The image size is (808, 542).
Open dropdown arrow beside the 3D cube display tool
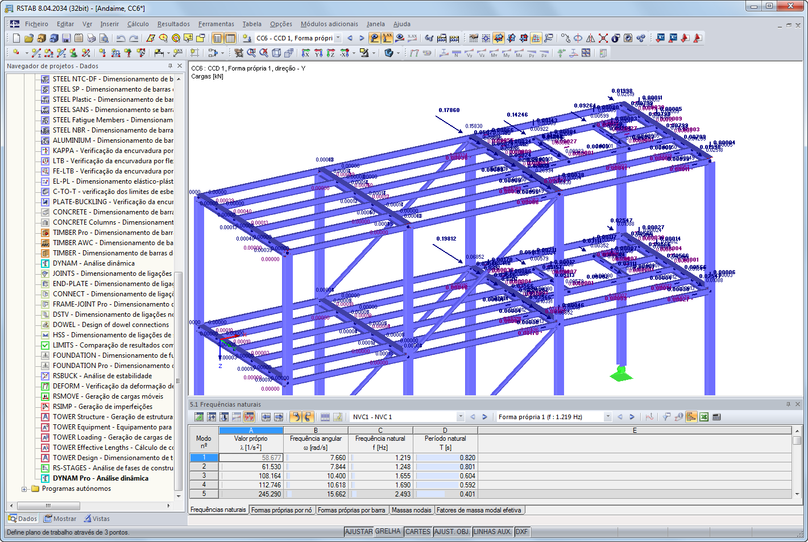tap(398, 53)
